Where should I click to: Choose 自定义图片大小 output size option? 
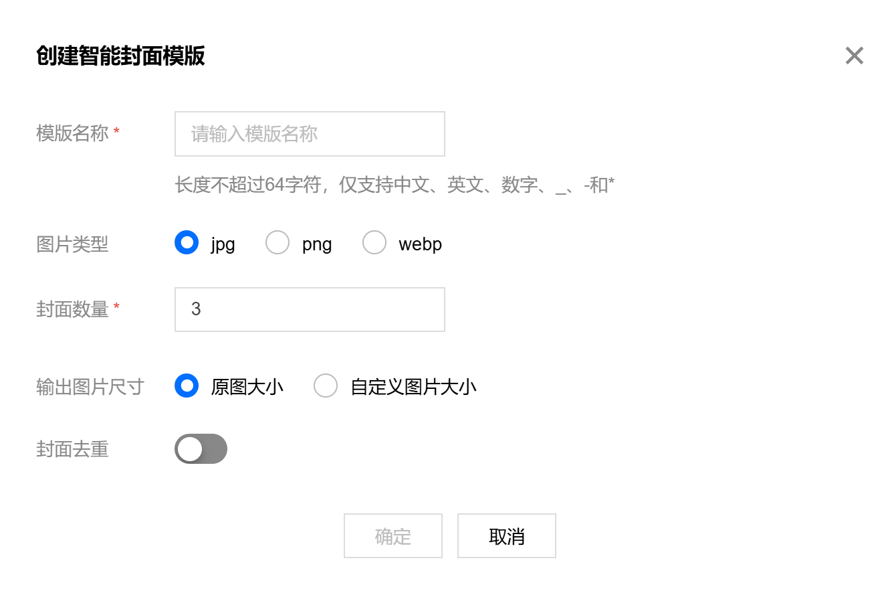[x=326, y=386]
